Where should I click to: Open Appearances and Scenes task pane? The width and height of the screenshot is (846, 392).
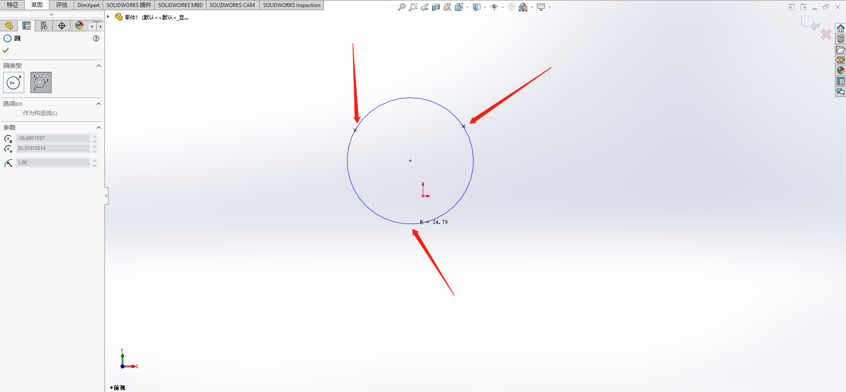tap(841, 71)
